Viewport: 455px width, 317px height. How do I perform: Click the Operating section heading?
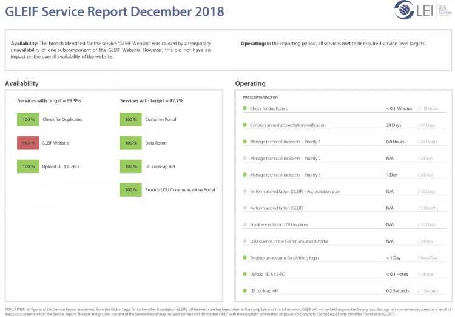250,83
